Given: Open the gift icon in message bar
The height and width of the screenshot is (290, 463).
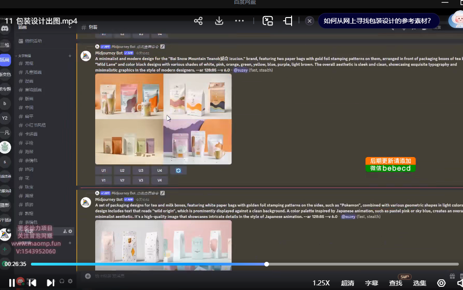Looking at the screenshot, I should point(452,276).
